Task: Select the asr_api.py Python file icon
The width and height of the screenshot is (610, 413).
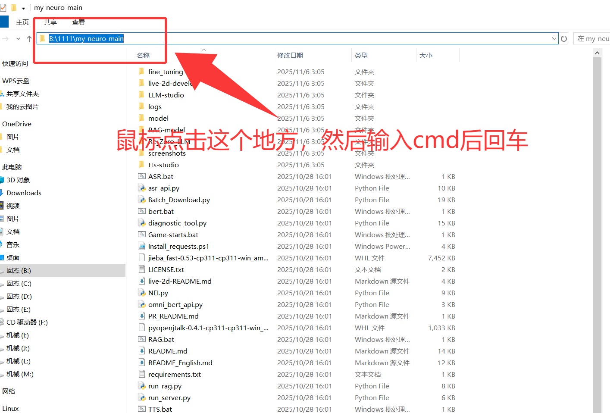Action: point(141,188)
